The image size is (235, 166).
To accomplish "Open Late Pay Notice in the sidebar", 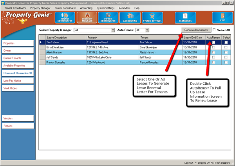I will 18,81.
